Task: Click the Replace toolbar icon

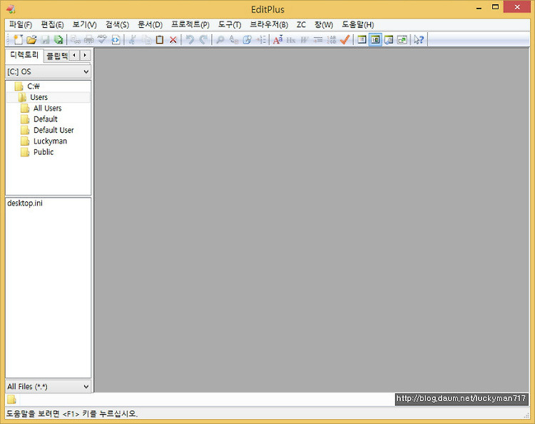Action: (x=234, y=39)
